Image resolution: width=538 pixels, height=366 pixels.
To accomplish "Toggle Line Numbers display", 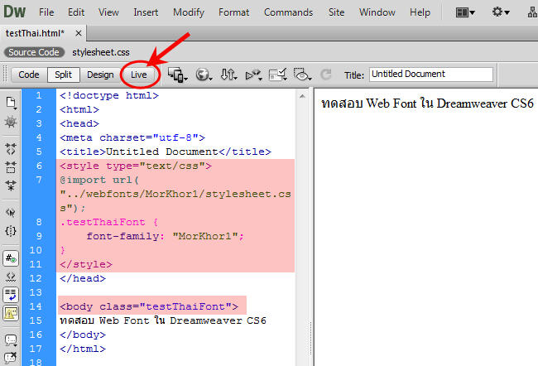I will (11, 258).
